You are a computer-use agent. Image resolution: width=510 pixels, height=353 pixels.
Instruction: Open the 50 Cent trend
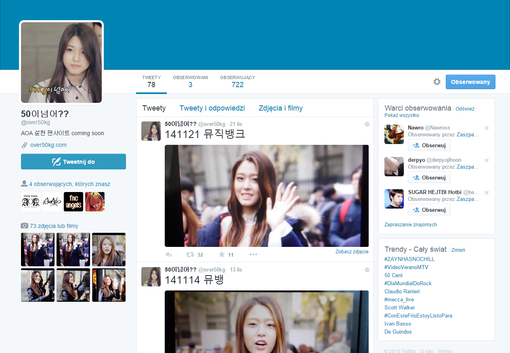click(393, 276)
